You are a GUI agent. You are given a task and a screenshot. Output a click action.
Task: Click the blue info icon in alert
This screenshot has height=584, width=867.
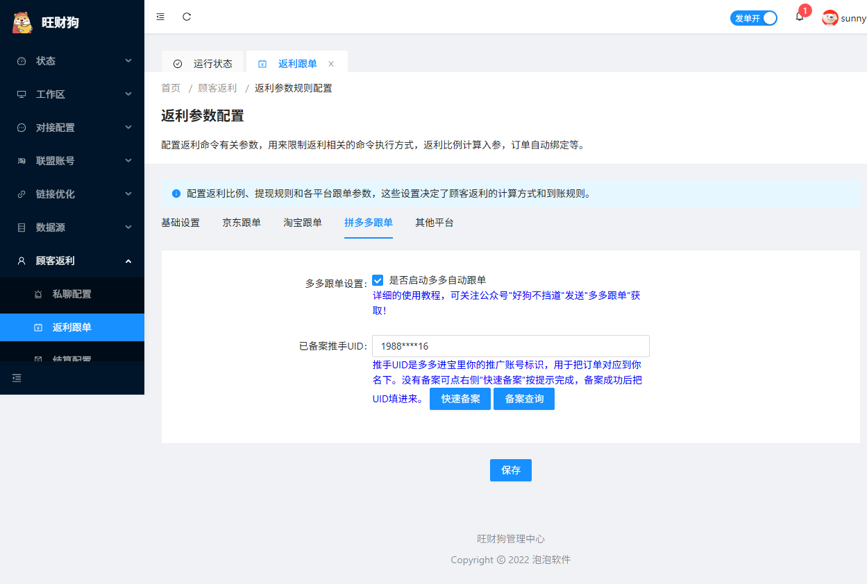point(176,194)
